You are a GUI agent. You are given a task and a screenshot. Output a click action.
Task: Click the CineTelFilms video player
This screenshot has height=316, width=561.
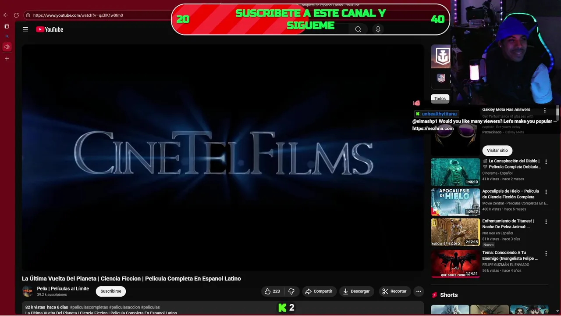223,157
